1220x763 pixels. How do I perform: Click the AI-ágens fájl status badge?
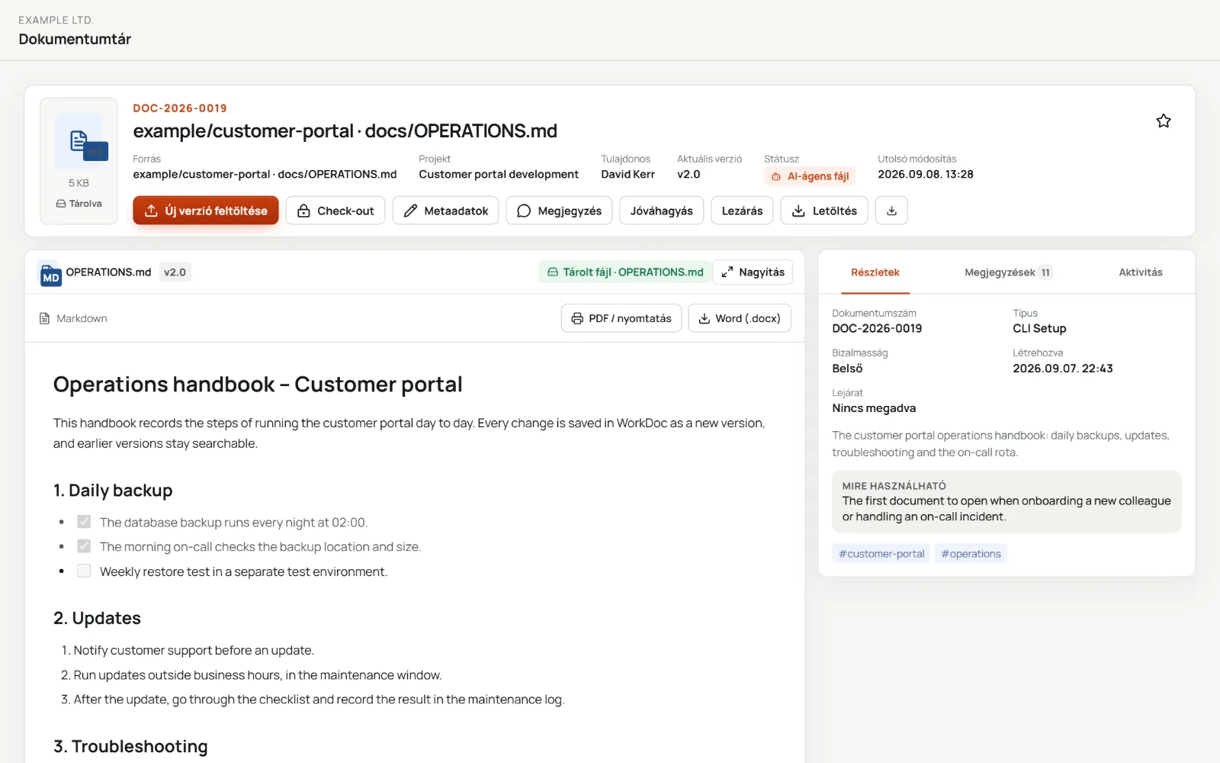pyautogui.click(x=810, y=176)
